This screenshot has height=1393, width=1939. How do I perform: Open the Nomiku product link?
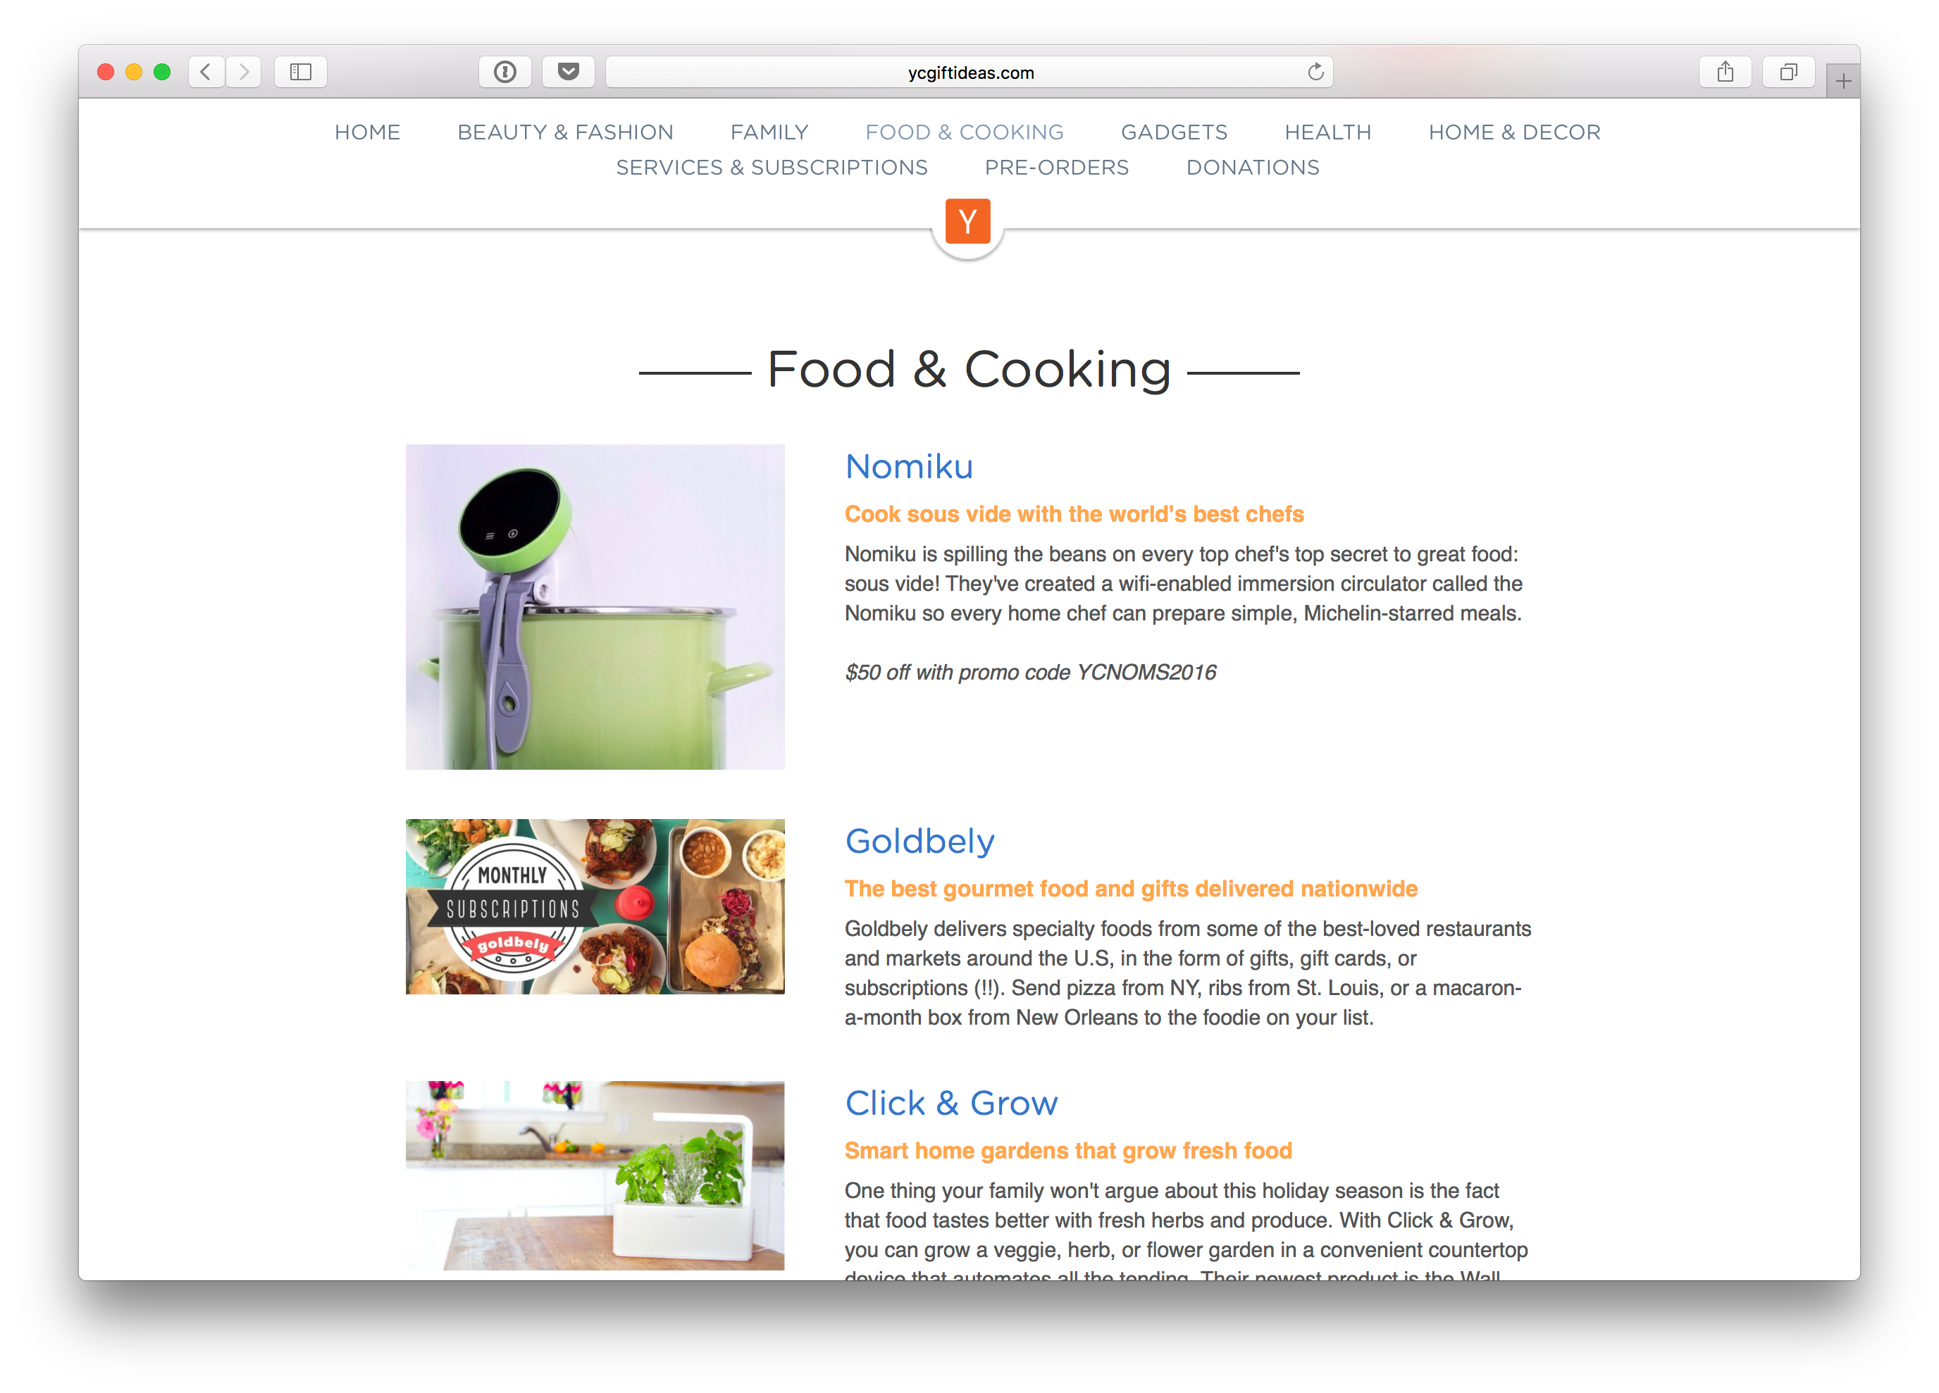[909, 467]
